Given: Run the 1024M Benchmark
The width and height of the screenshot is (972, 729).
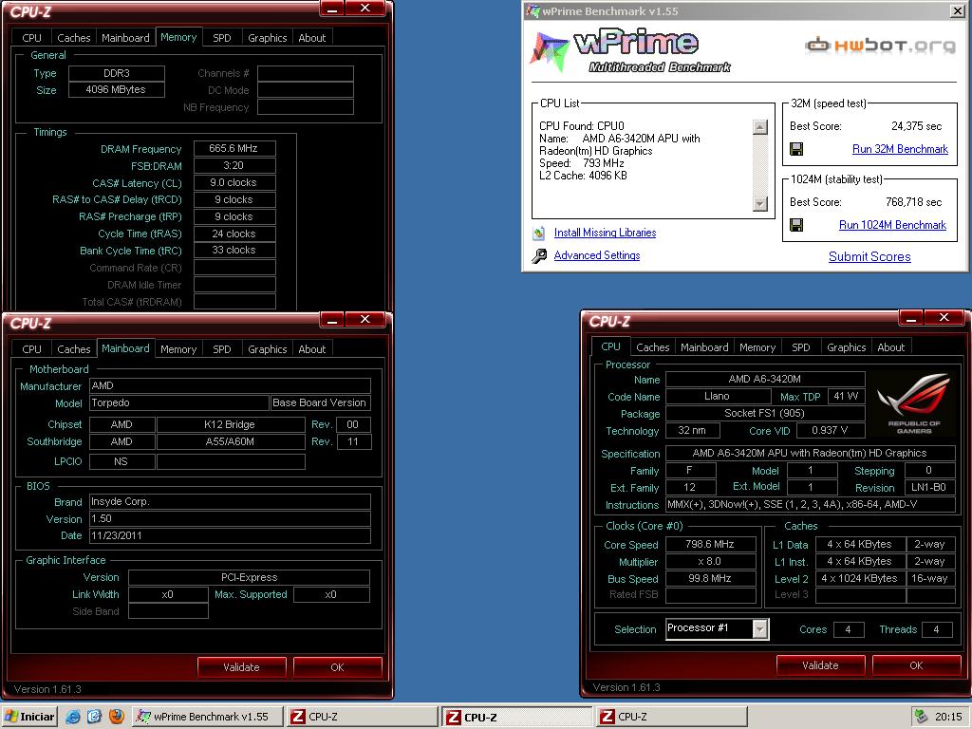Looking at the screenshot, I should pyautogui.click(x=892, y=225).
